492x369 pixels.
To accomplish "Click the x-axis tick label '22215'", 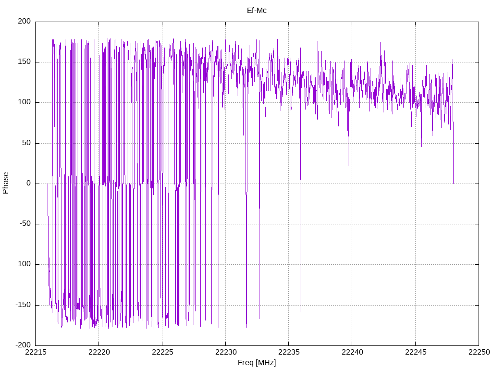I will pos(36,352).
